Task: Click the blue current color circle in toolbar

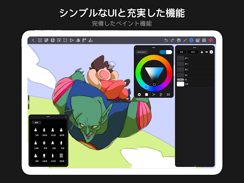Action: (x=192, y=41)
